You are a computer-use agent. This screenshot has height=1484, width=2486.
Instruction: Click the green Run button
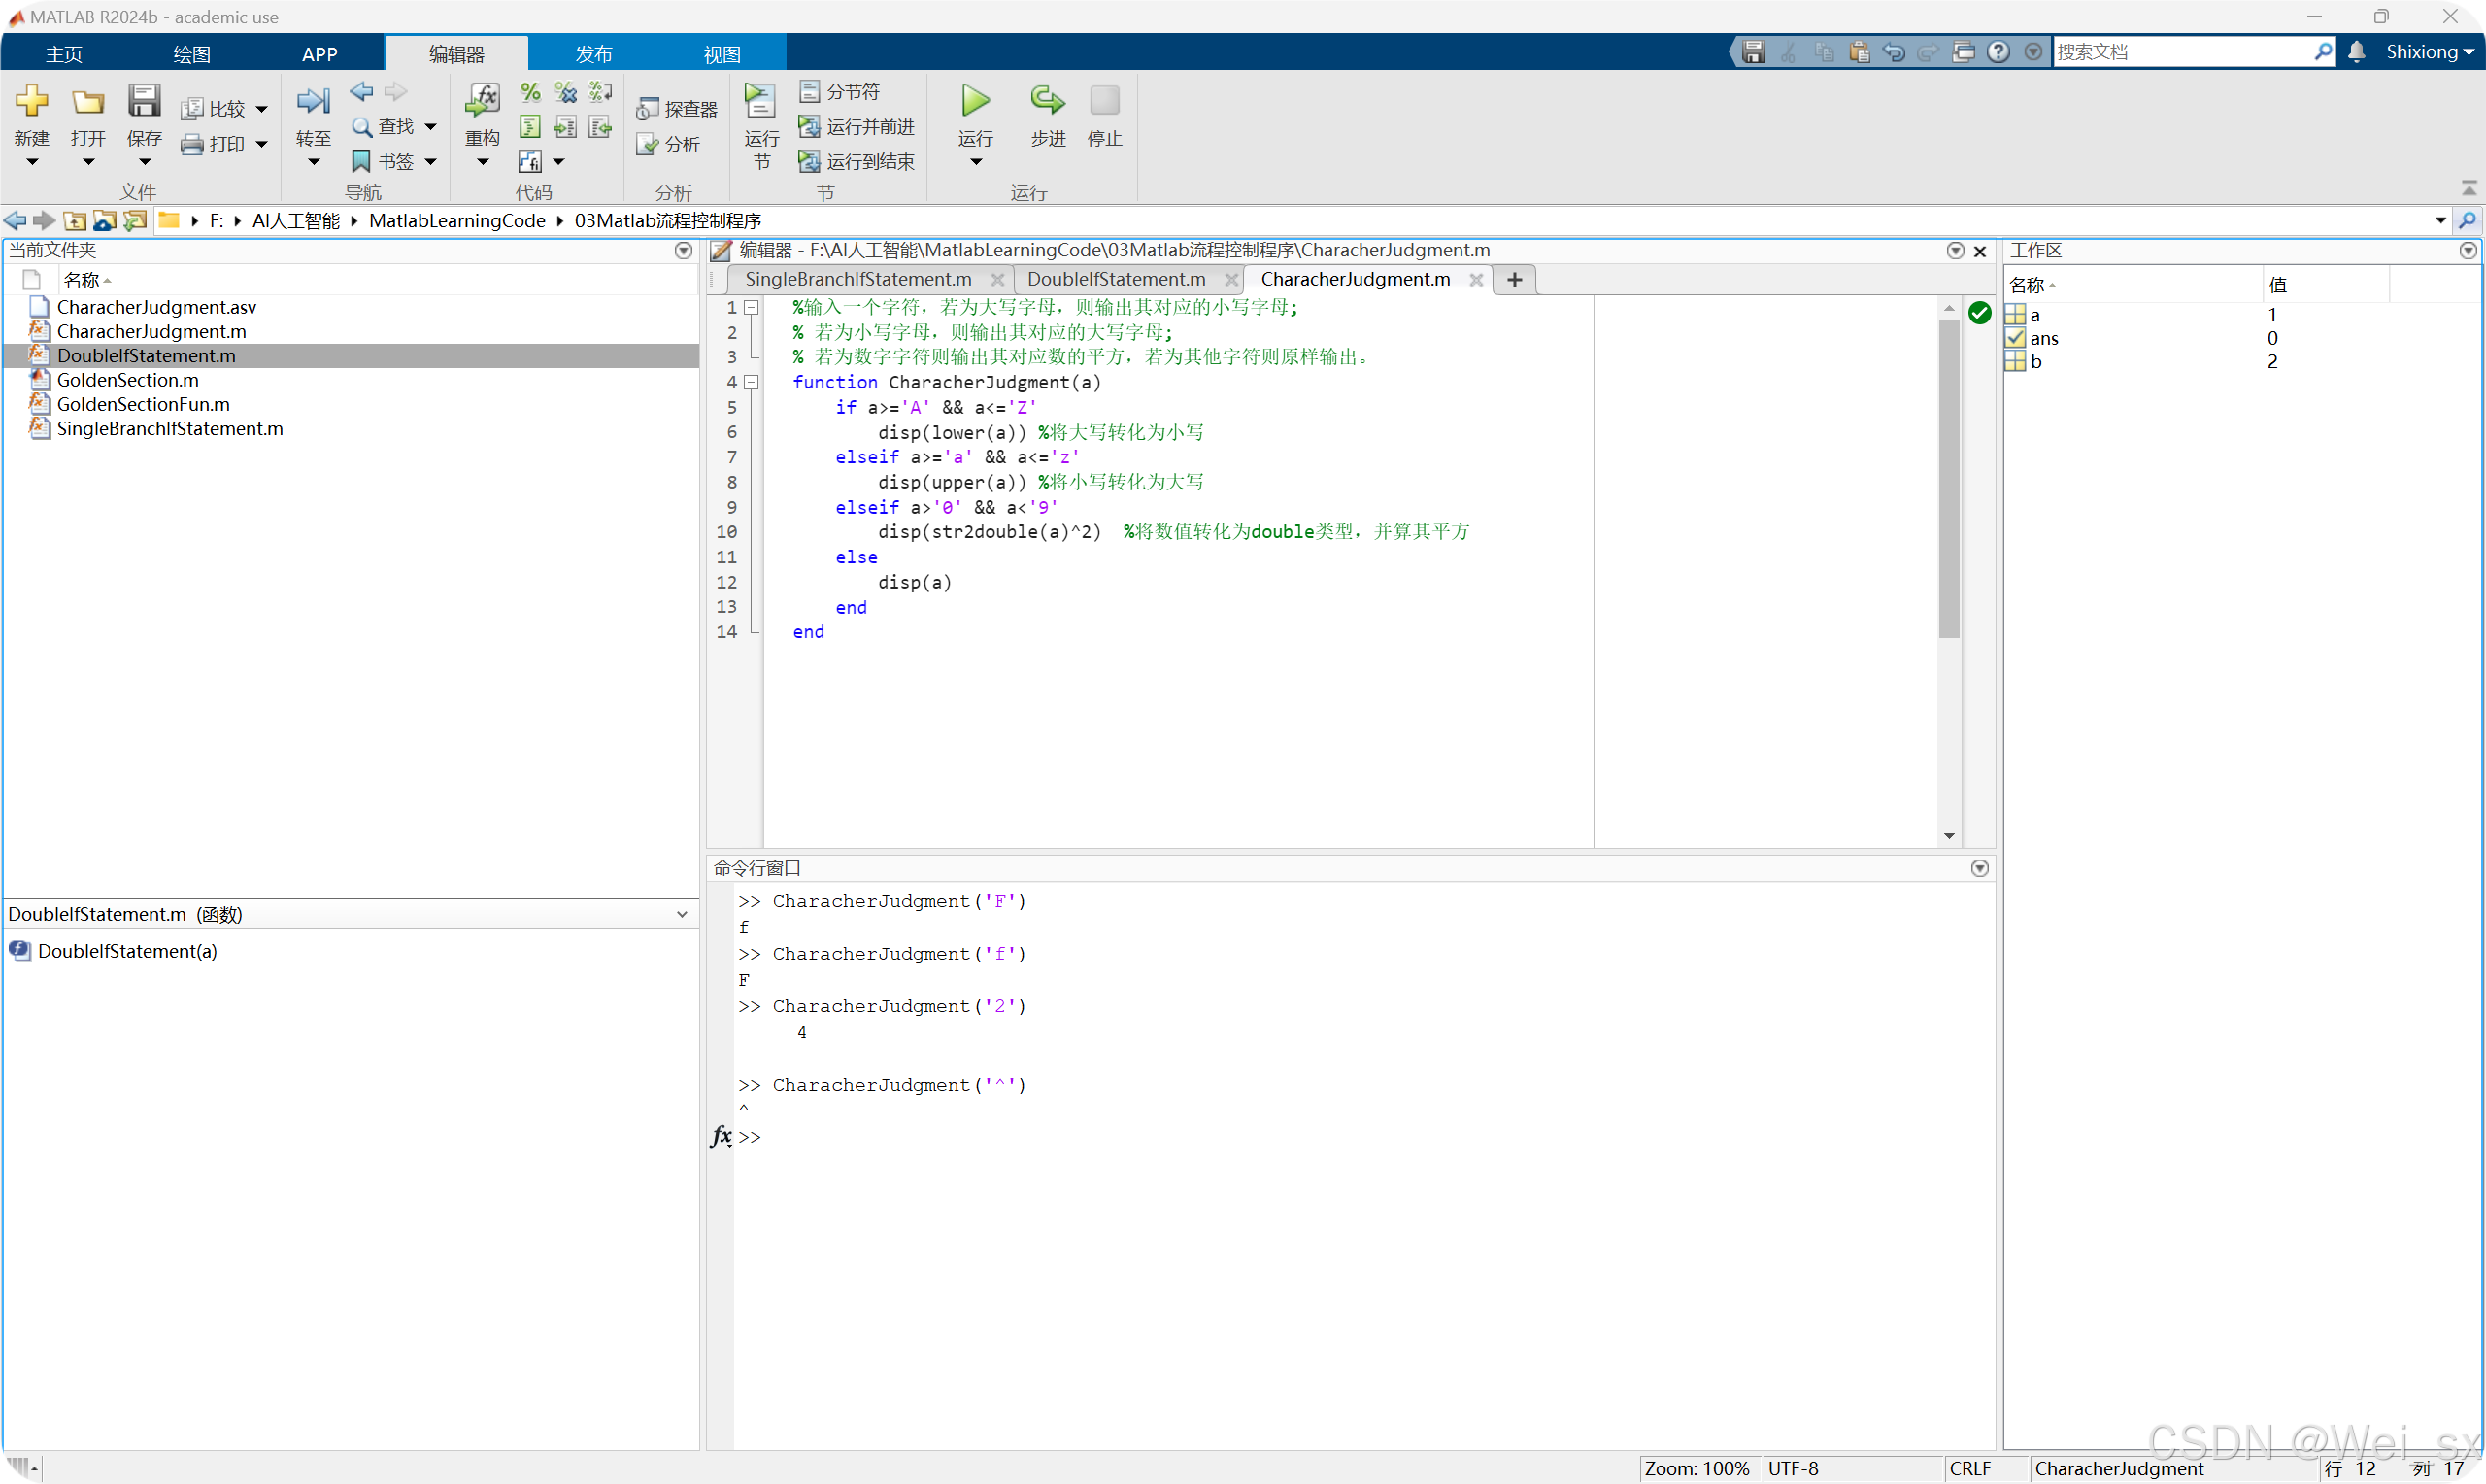pyautogui.click(x=975, y=101)
